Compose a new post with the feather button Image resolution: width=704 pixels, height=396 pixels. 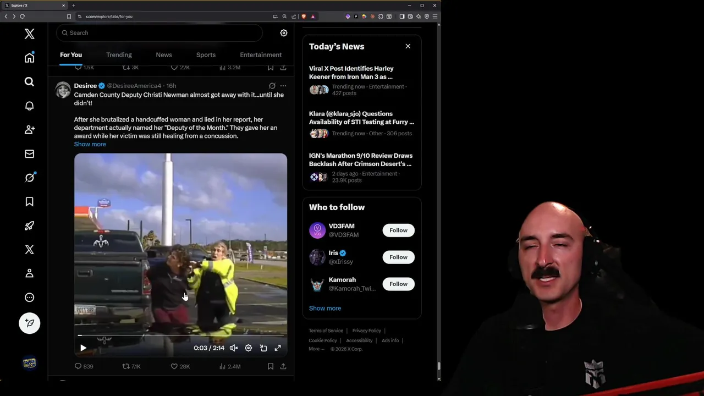29,323
